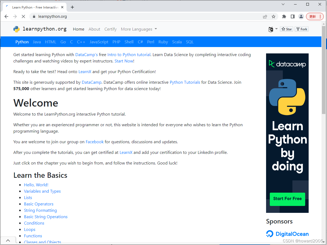Open the extensions puzzle icon
This screenshot has width=327, height=245.
tap(284, 16)
